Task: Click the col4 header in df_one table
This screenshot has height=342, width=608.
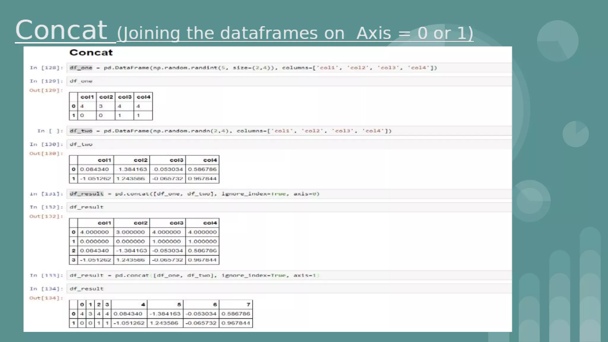Action: tap(143, 97)
